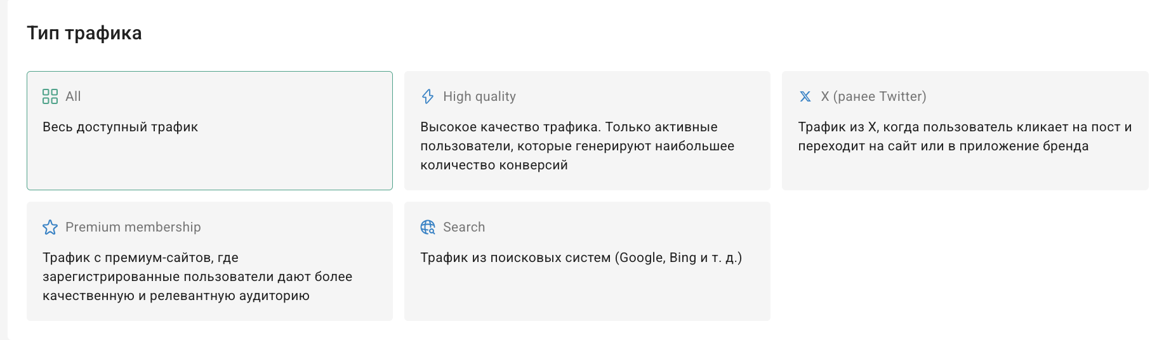Click the 'количество конверсий' text line
Screen dimensions: 1164x340
point(494,165)
